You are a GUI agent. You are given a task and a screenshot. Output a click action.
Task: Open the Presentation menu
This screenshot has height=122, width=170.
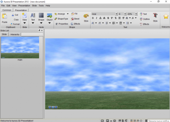coord(24,6)
